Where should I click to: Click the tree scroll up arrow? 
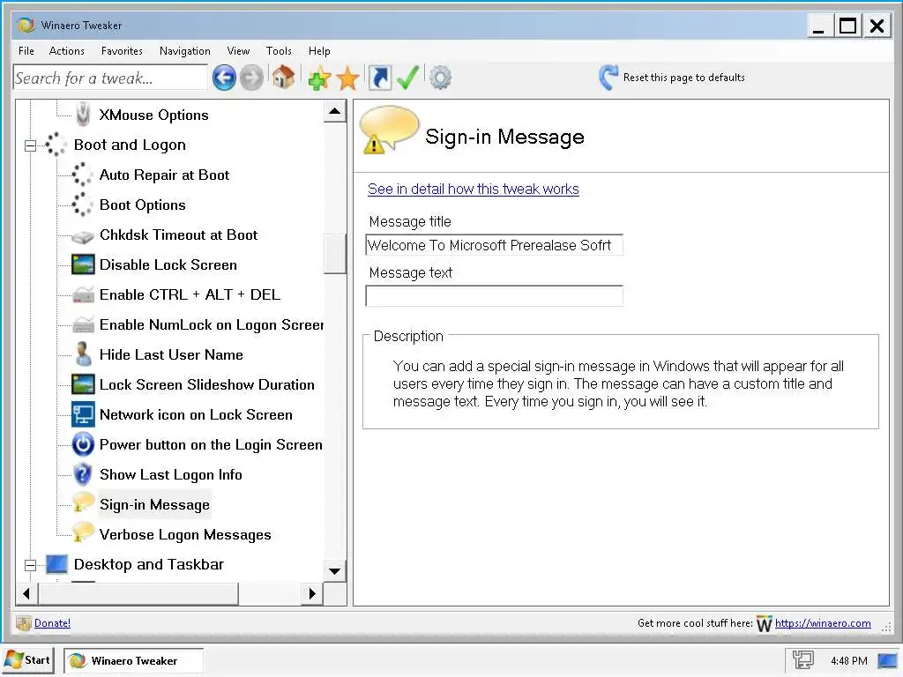click(x=334, y=111)
